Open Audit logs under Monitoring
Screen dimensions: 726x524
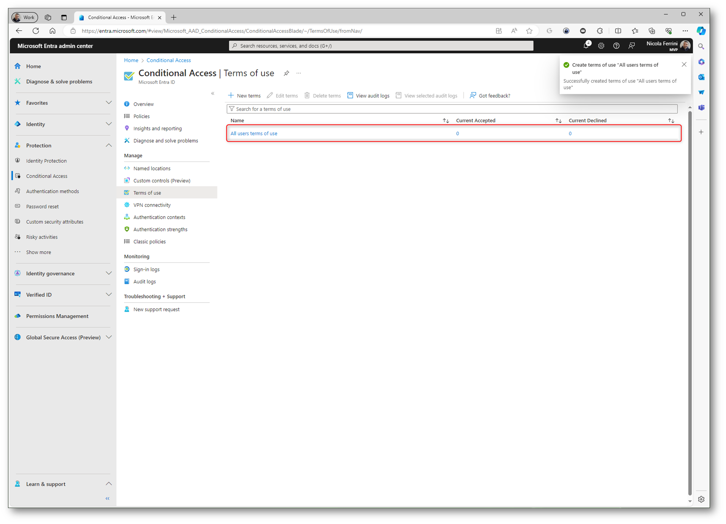coord(145,282)
